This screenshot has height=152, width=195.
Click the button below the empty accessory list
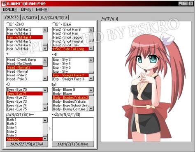tap(73, 144)
